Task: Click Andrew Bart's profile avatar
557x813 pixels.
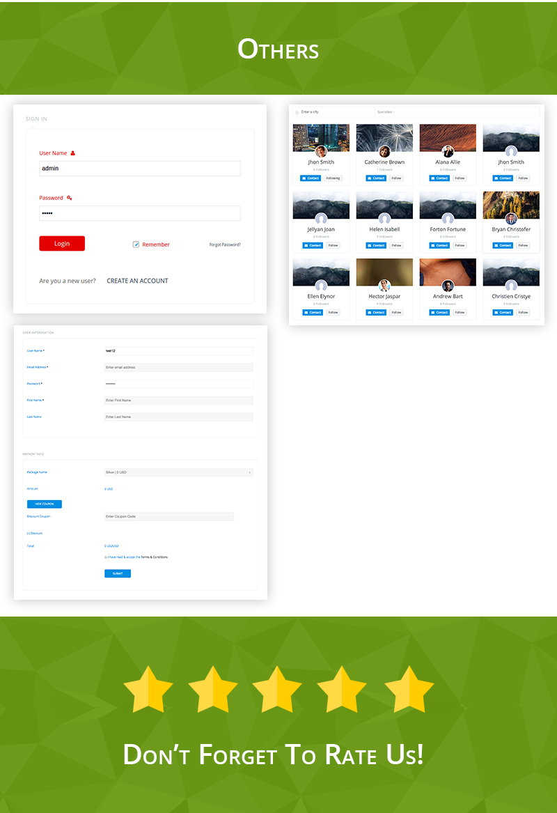Action: coord(448,286)
